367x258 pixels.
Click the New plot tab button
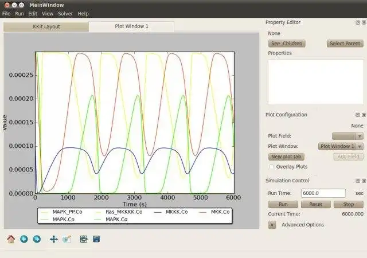click(287, 157)
